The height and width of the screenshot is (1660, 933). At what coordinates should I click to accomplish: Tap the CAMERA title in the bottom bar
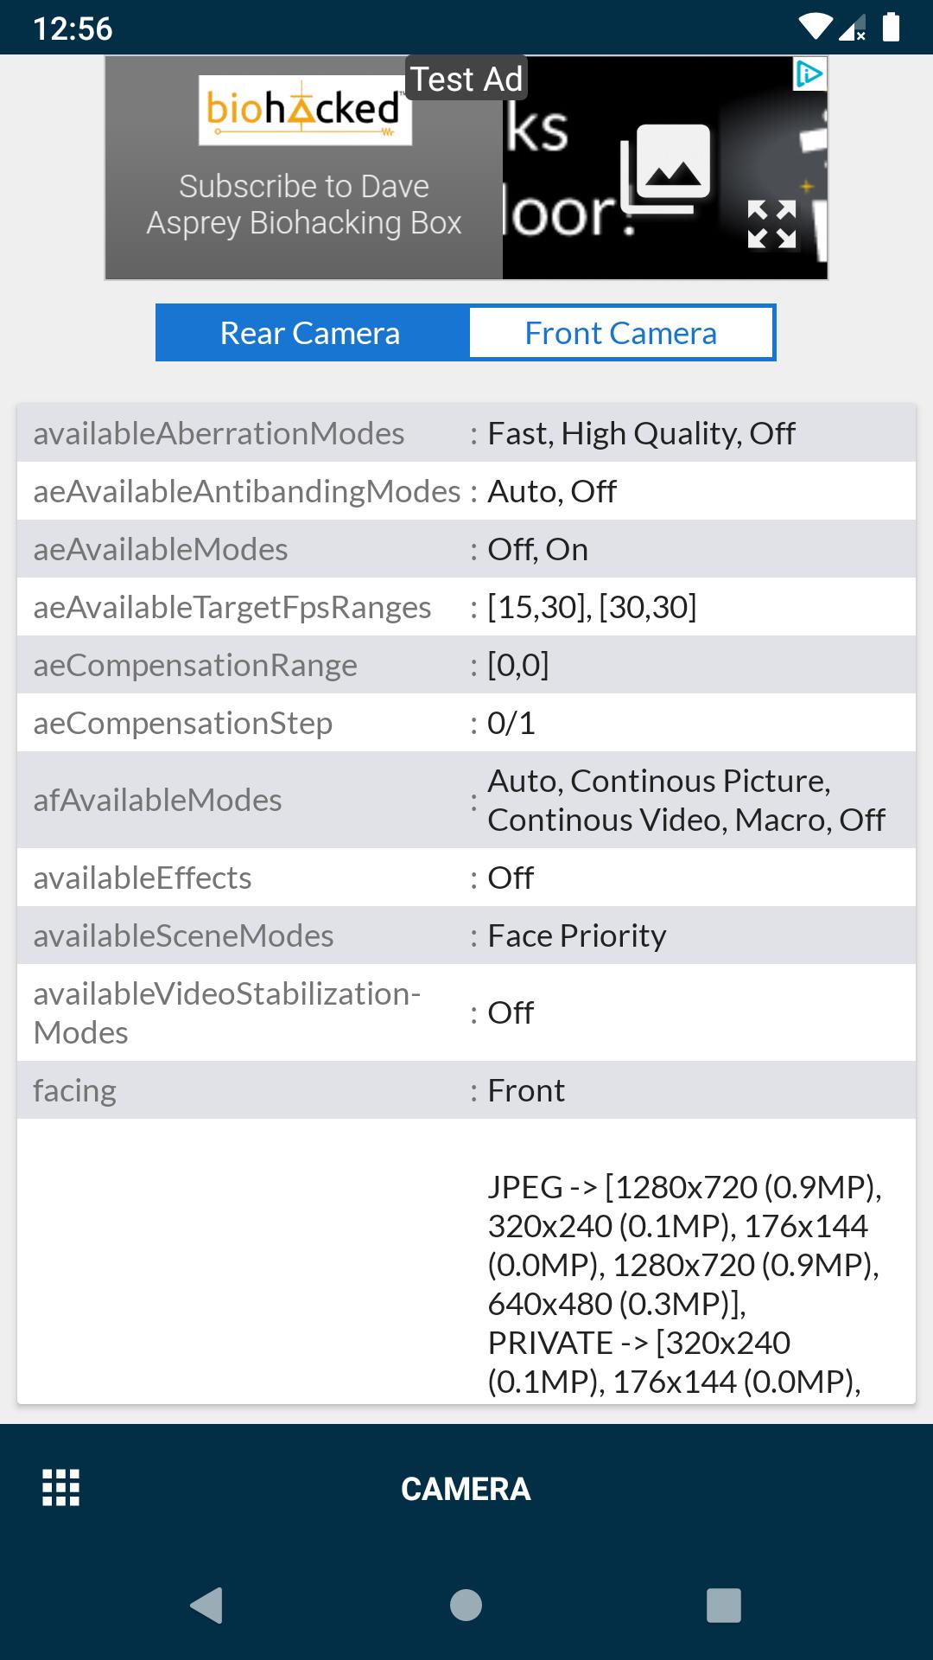pos(466,1489)
